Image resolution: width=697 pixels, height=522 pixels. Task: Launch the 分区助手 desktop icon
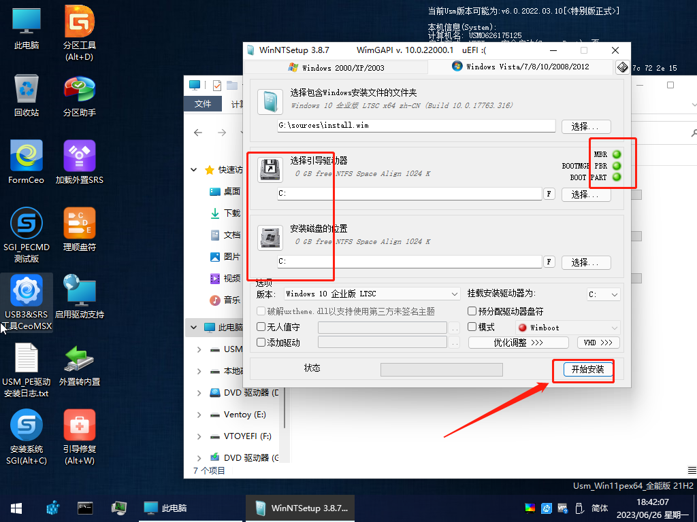click(x=80, y=96)
